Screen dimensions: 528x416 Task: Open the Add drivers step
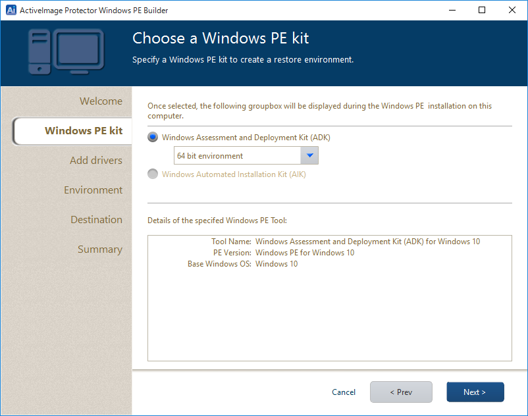(x=96, y=161)
